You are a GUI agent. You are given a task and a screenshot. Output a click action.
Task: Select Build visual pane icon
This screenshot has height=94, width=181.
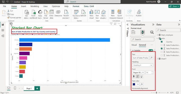pyautogui.click(x=133, y=32)
